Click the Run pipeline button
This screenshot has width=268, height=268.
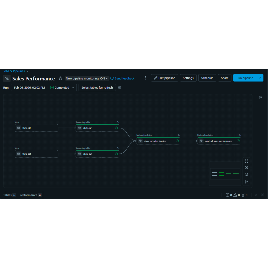244,78
